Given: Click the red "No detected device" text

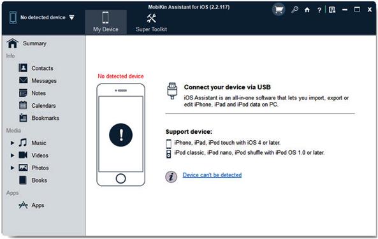Looking at the screenshot, I should click(x=120, y=76).
